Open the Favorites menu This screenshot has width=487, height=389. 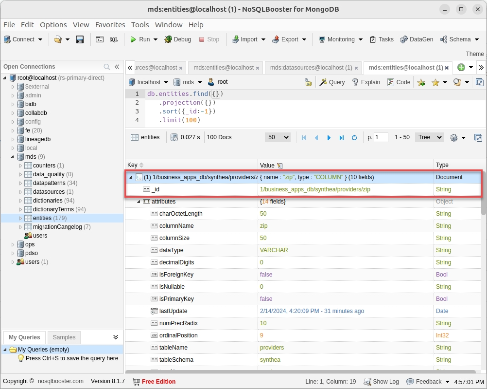pos(110,25)
